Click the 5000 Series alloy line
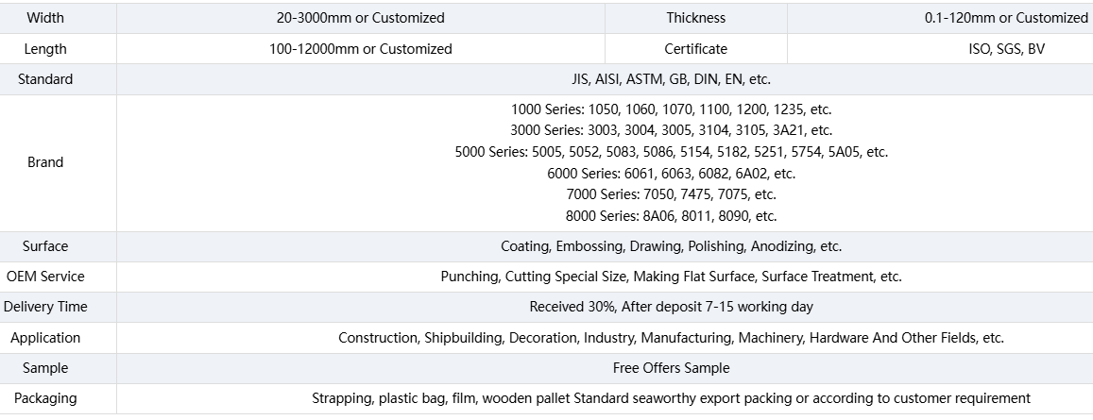 (671, 152)
